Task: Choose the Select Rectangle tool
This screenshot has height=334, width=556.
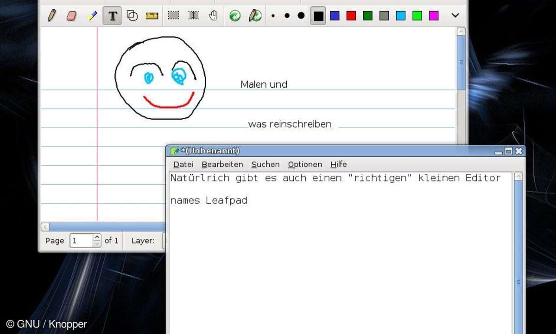Action: point(173,16)
